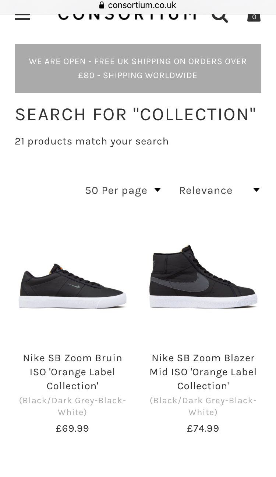Click the Nike SB Zoom Bruin ISO title
Screen dimensions: 276x477
72,372
